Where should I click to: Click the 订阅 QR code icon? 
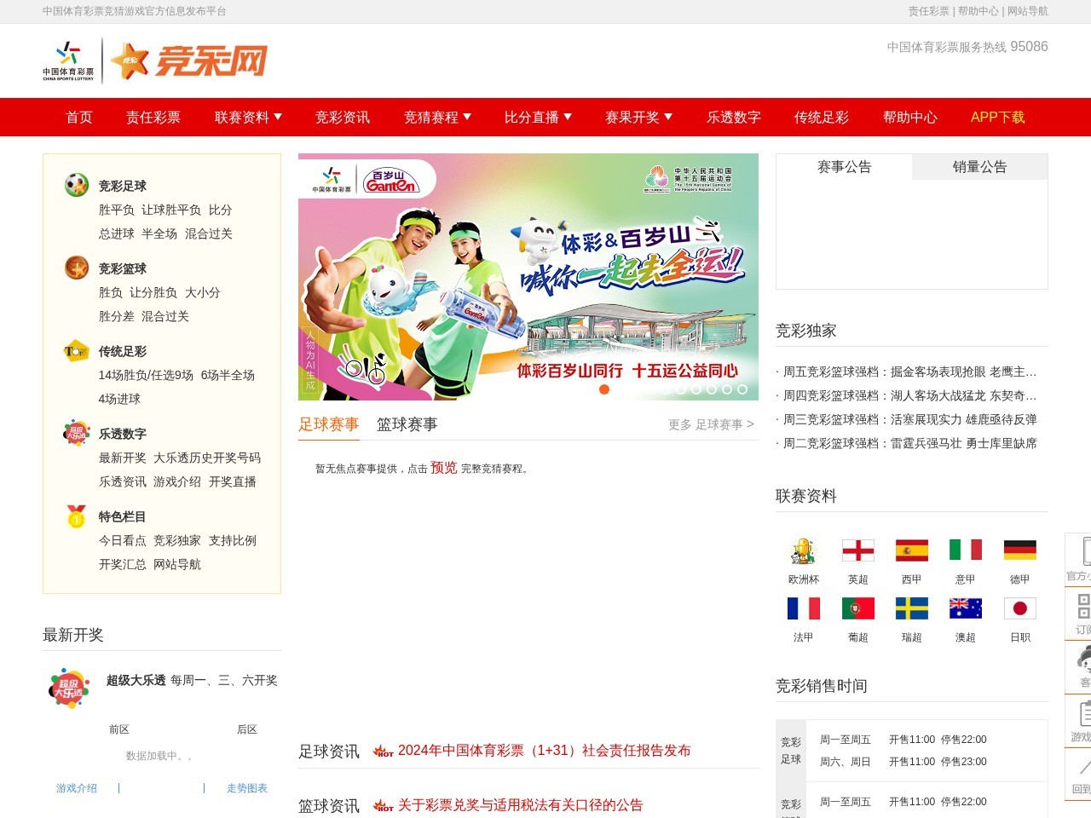coord(1084,607)
